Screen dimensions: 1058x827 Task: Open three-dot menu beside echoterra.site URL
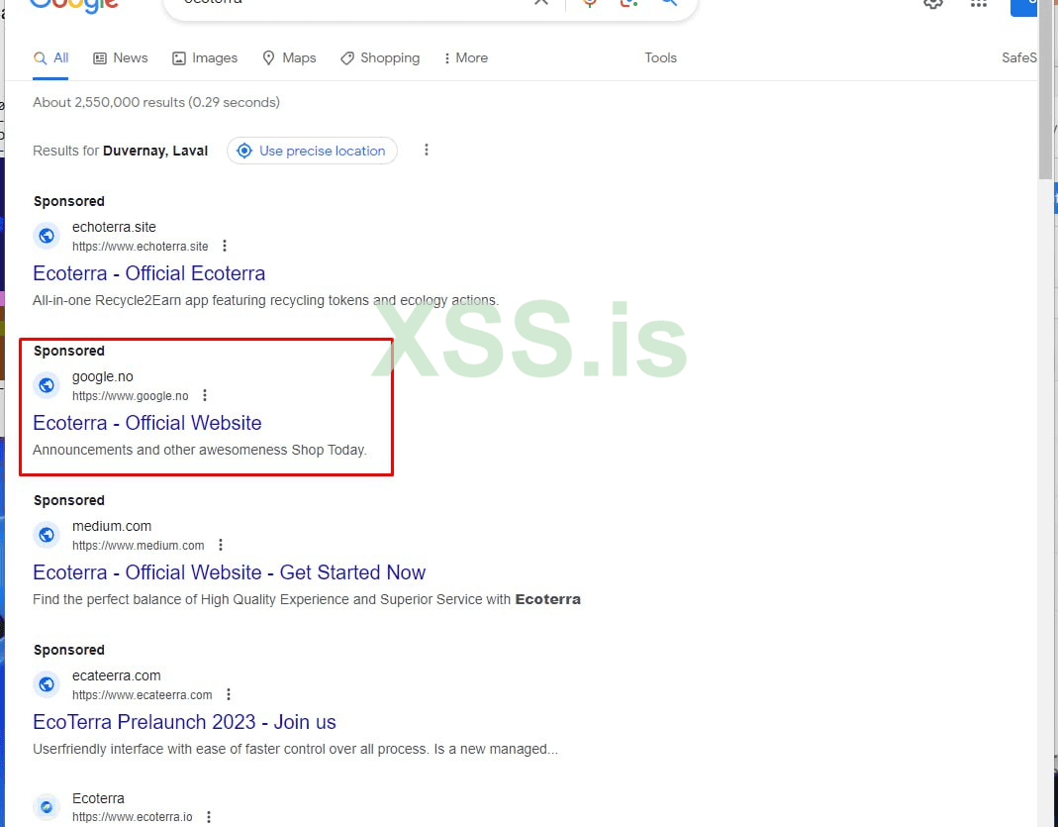(225, 246)
